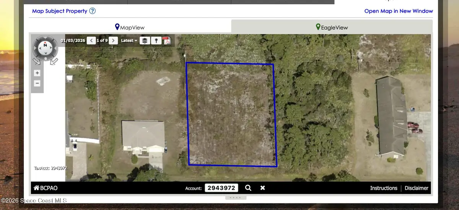The width and height of the screenshot is (459, 210).
Task: Open the Map Subject Property help icon
Action: tap(92, 11)
